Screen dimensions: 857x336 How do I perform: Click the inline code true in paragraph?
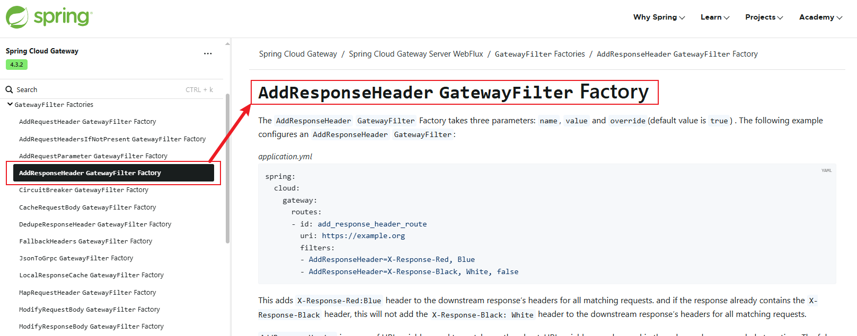coord(719,121)
